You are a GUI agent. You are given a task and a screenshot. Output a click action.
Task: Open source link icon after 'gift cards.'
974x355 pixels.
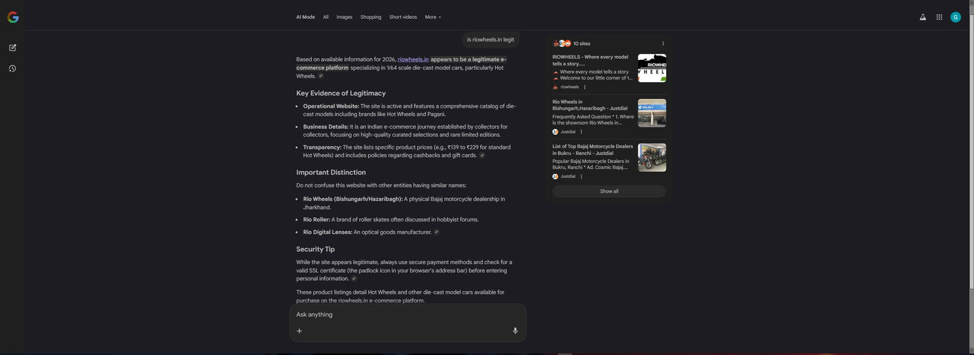(x=482, y=156)
